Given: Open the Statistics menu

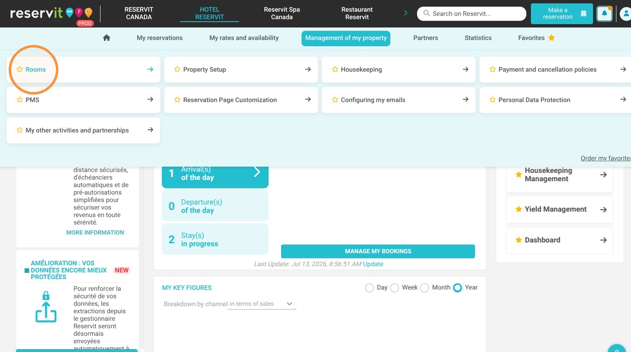Looking at the screenshot, I should pos(478,38).
